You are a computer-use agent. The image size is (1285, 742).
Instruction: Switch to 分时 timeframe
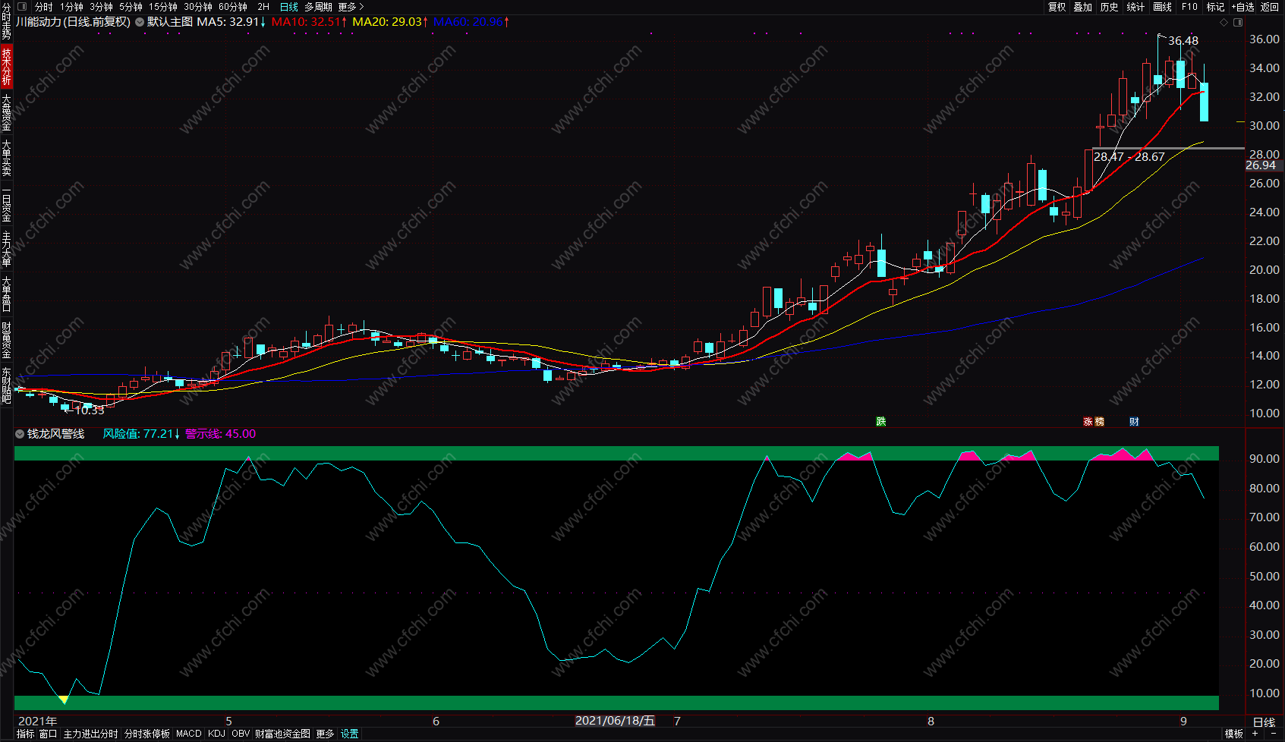pyautogui.click(x=43, y=7)
